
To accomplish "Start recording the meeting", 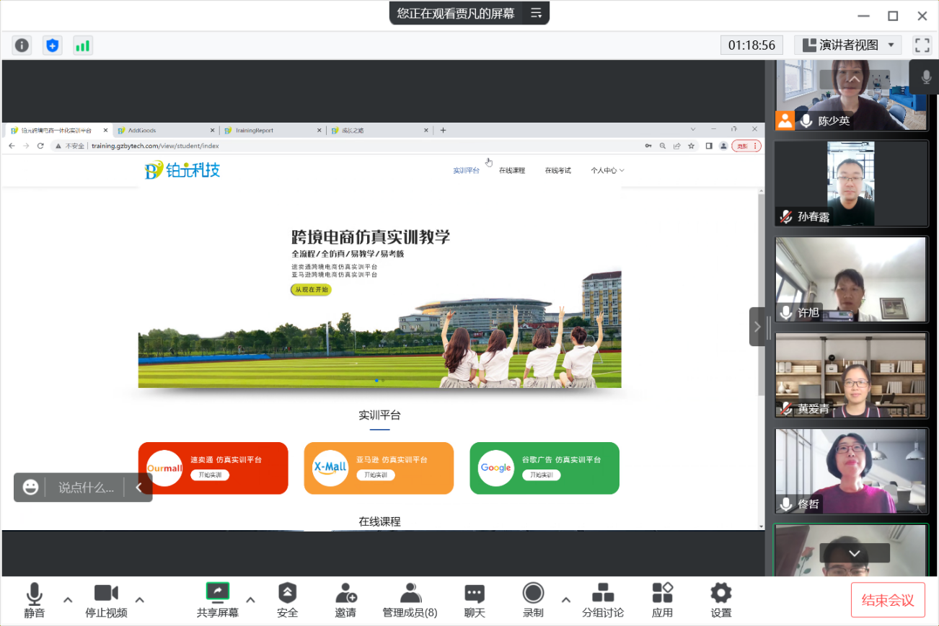I will tap(533, 600).
